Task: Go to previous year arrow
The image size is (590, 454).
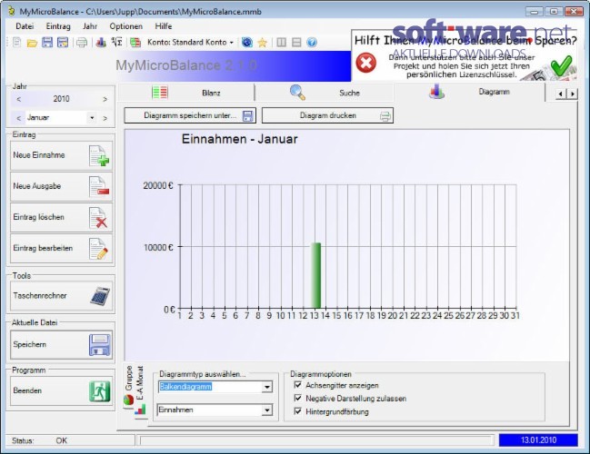Action: pyautogui.click(x=19, y=99)
